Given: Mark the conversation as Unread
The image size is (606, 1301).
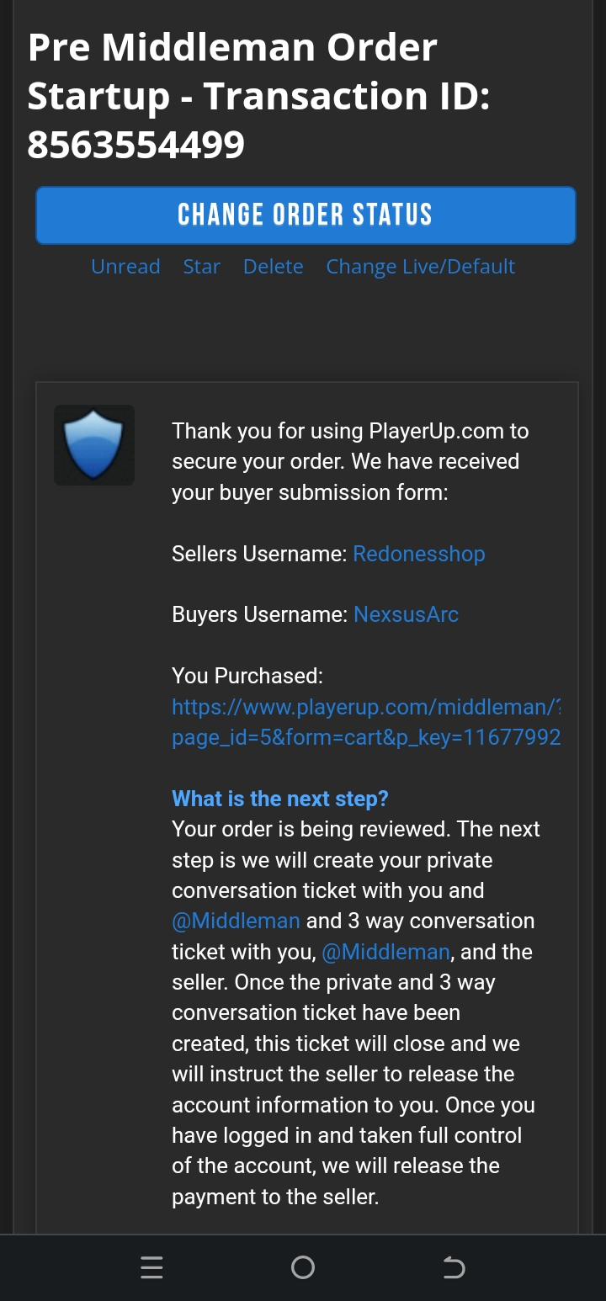Looking at the screenshot, I should 125,266.
